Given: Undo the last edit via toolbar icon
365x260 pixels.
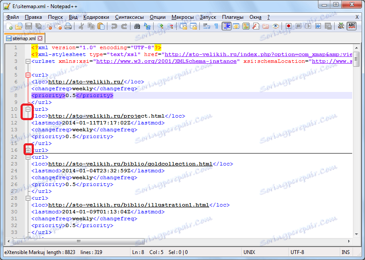Looking at the screenshot, I should 114,26.
